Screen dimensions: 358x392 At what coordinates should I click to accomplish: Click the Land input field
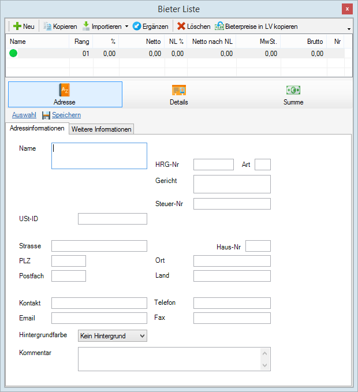[x=232, y=276]
